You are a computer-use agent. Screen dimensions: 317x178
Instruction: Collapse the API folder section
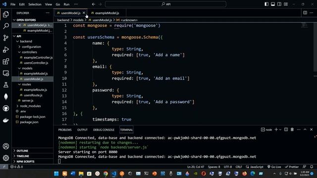(x=19, y=36)
